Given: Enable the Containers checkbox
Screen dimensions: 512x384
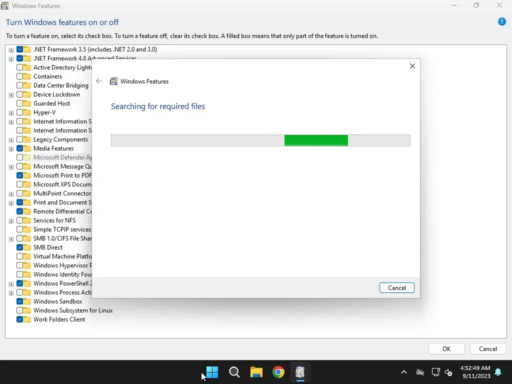Looking at the screenshot, I should point(19,76).
